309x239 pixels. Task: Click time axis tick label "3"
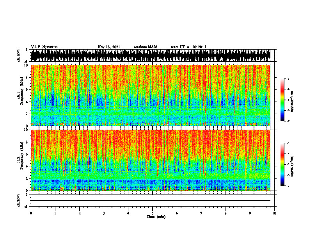point(104,213)
